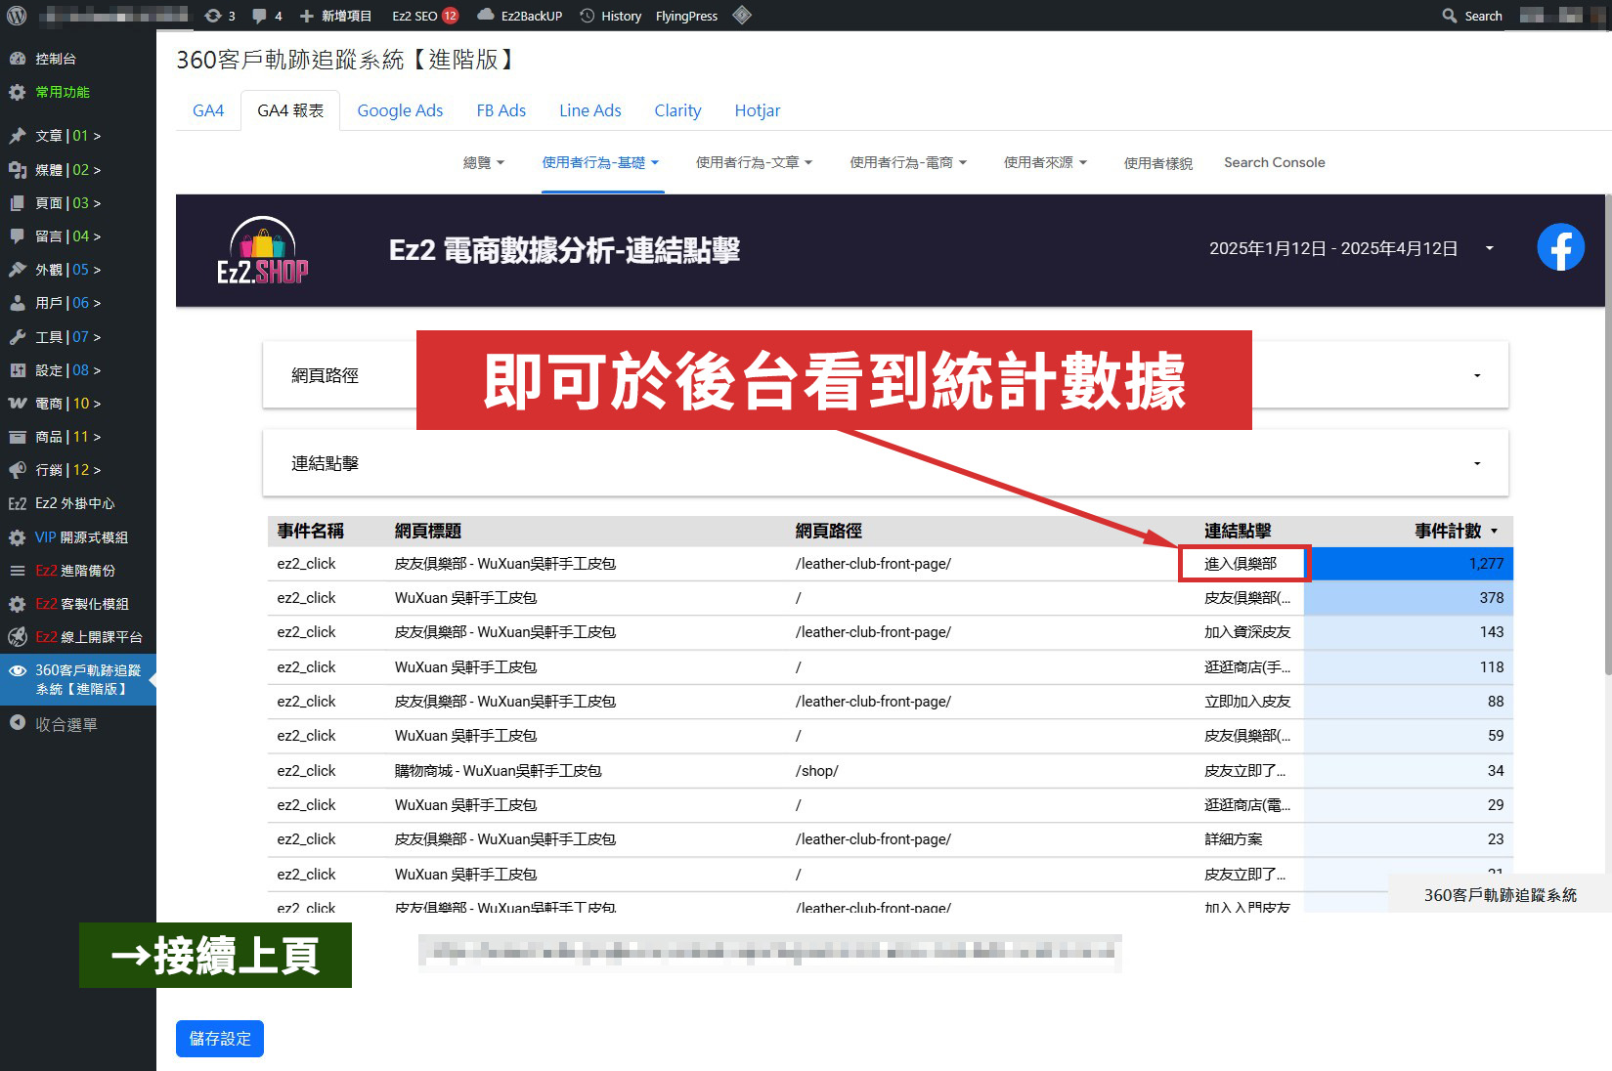Sort by 網頁標題 column header

point(427,531)
